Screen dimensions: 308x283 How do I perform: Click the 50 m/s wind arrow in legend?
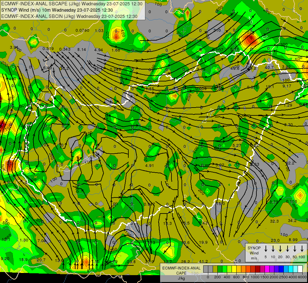(x=295, y=249)
